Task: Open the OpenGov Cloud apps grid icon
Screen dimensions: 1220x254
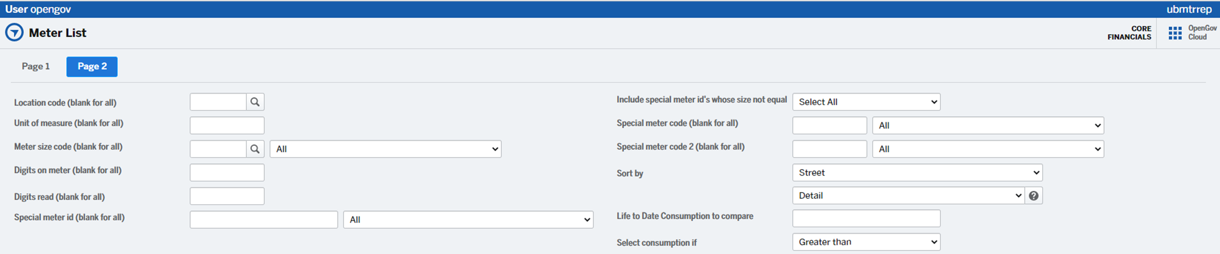Action: (x=1175, y=33)
